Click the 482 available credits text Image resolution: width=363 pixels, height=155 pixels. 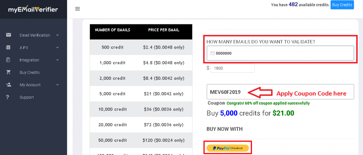pos(300,4)
